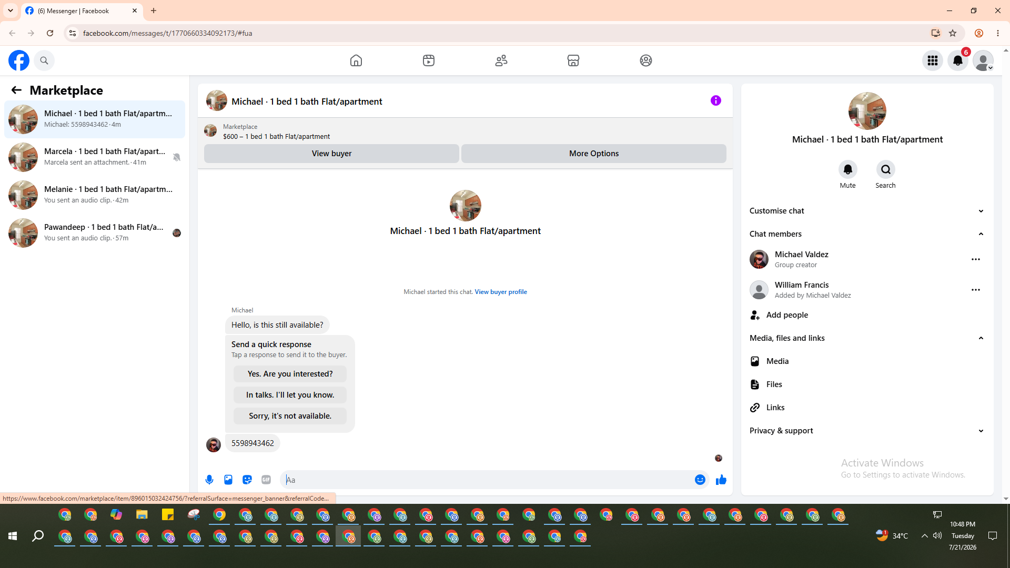Choose a GIF for the message
1010x568 pixels.
pyautogui.click(x=266, y=480)
